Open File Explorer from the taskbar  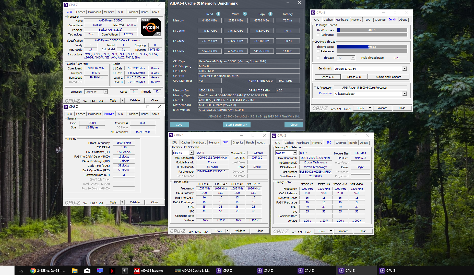click(x=75, y=270)
